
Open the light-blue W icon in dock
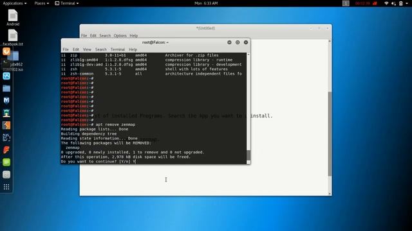(6, 76)
